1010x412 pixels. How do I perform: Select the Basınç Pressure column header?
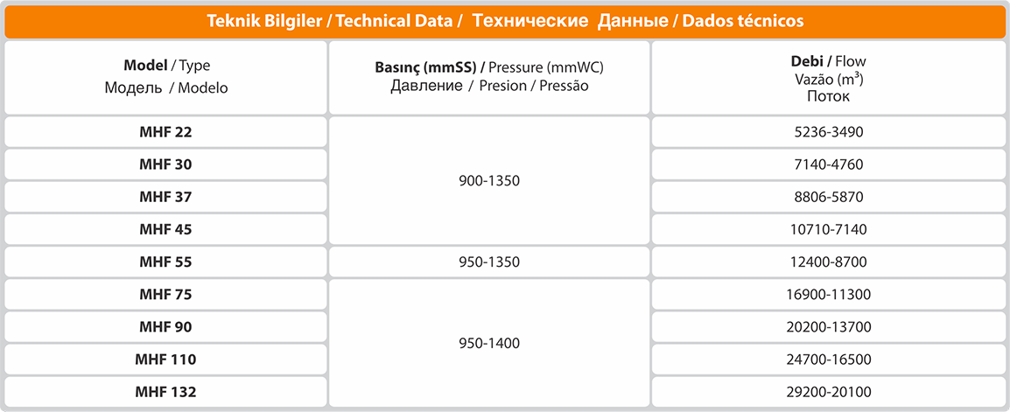(x=489, y=77)
